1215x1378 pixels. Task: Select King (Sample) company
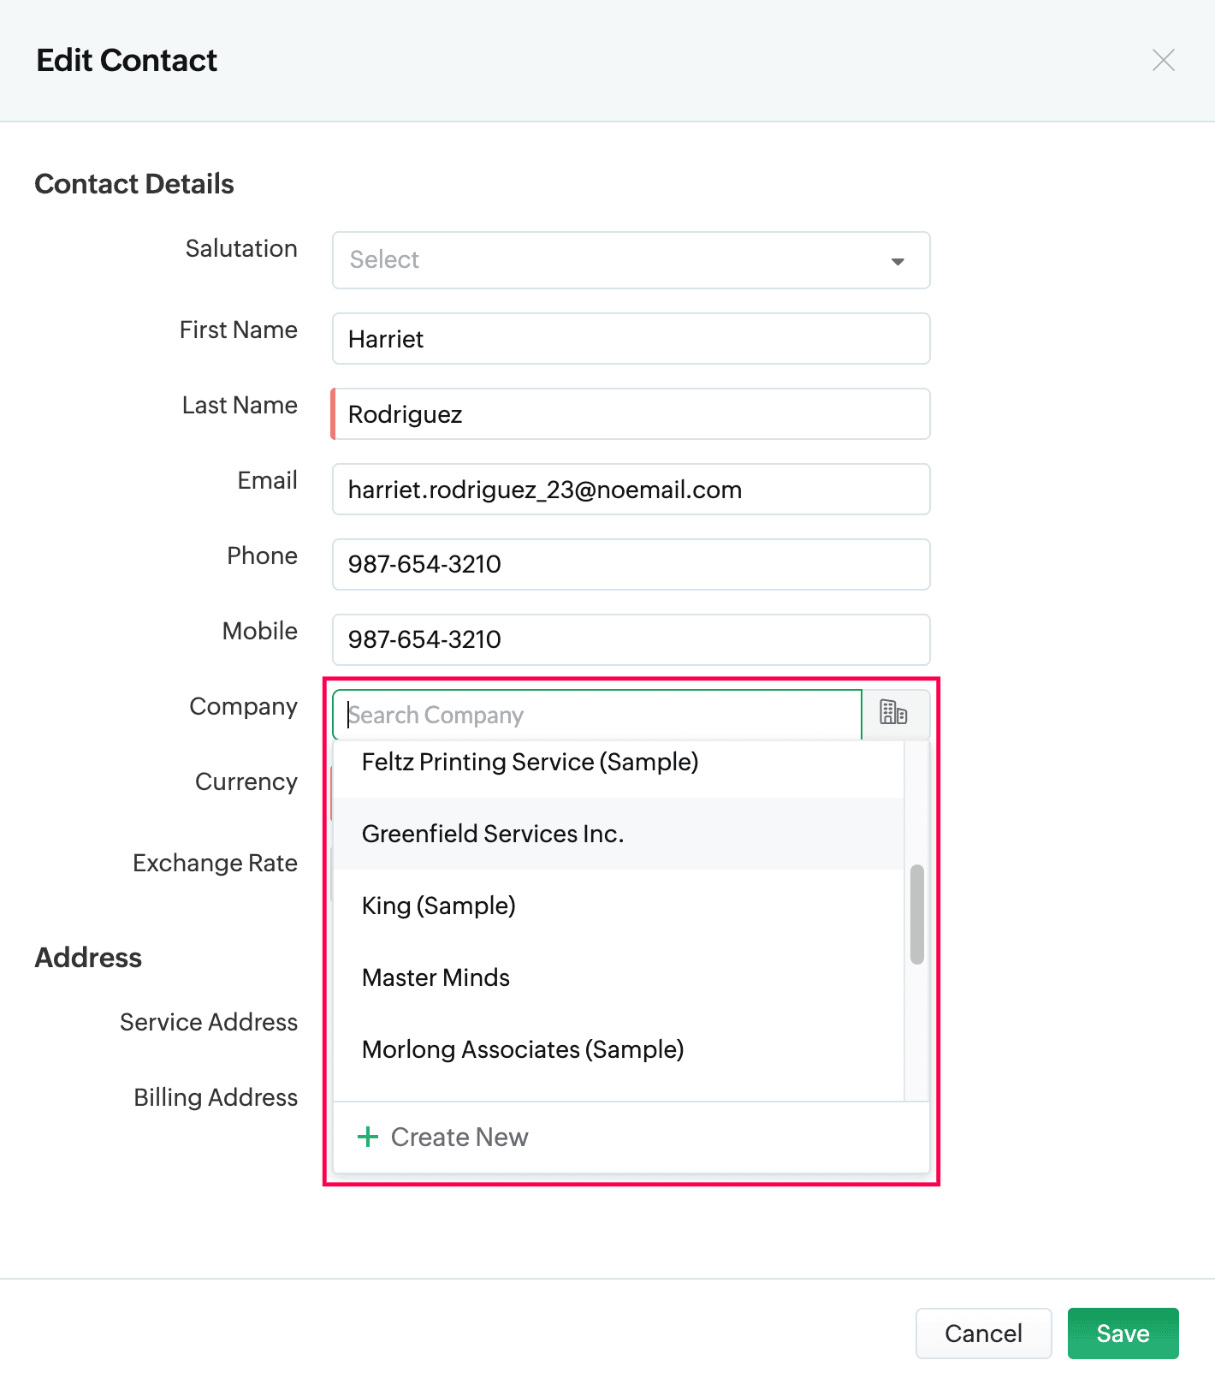439,906
